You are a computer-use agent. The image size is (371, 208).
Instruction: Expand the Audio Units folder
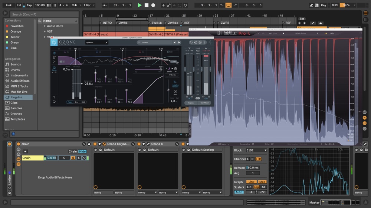coord(45,26)
